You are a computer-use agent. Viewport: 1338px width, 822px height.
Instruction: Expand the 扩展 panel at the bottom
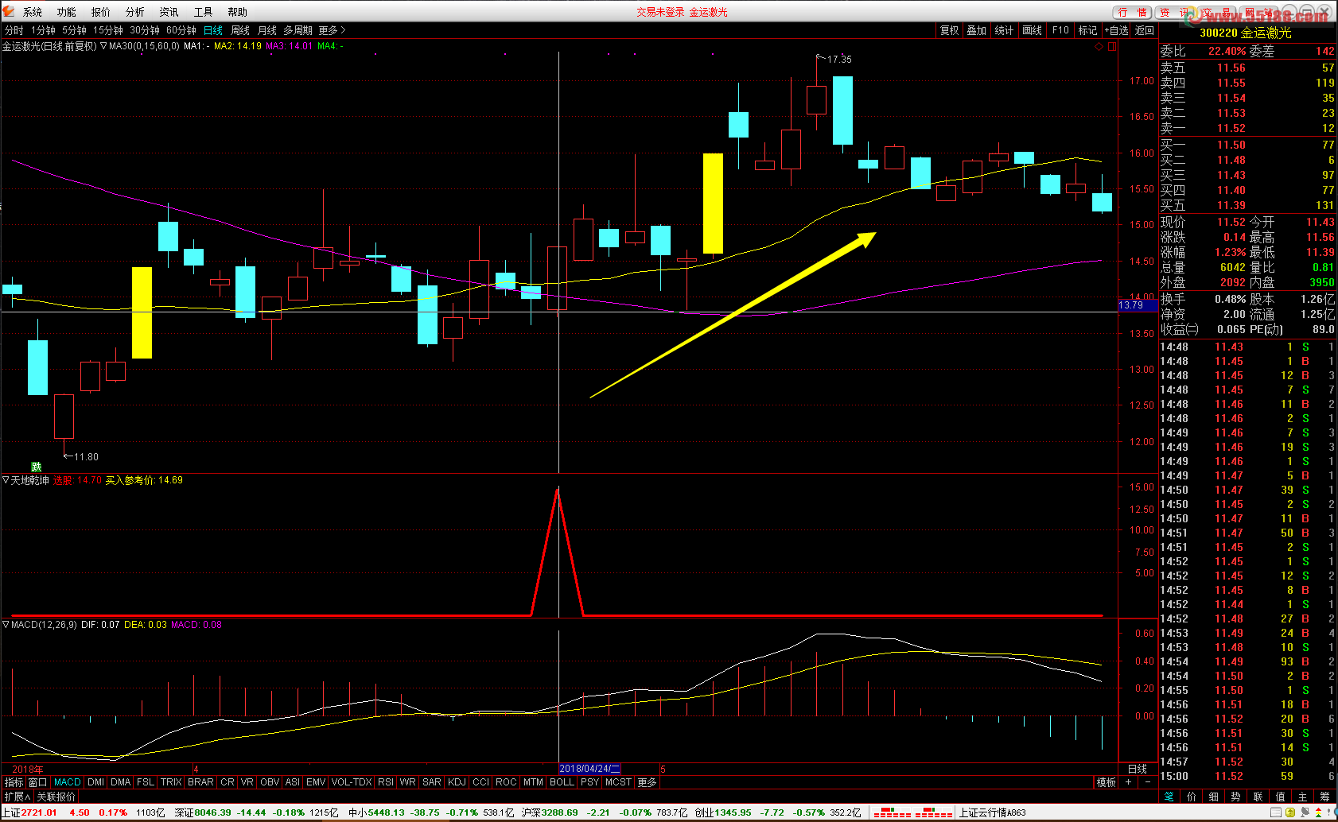tap(17, 797)
